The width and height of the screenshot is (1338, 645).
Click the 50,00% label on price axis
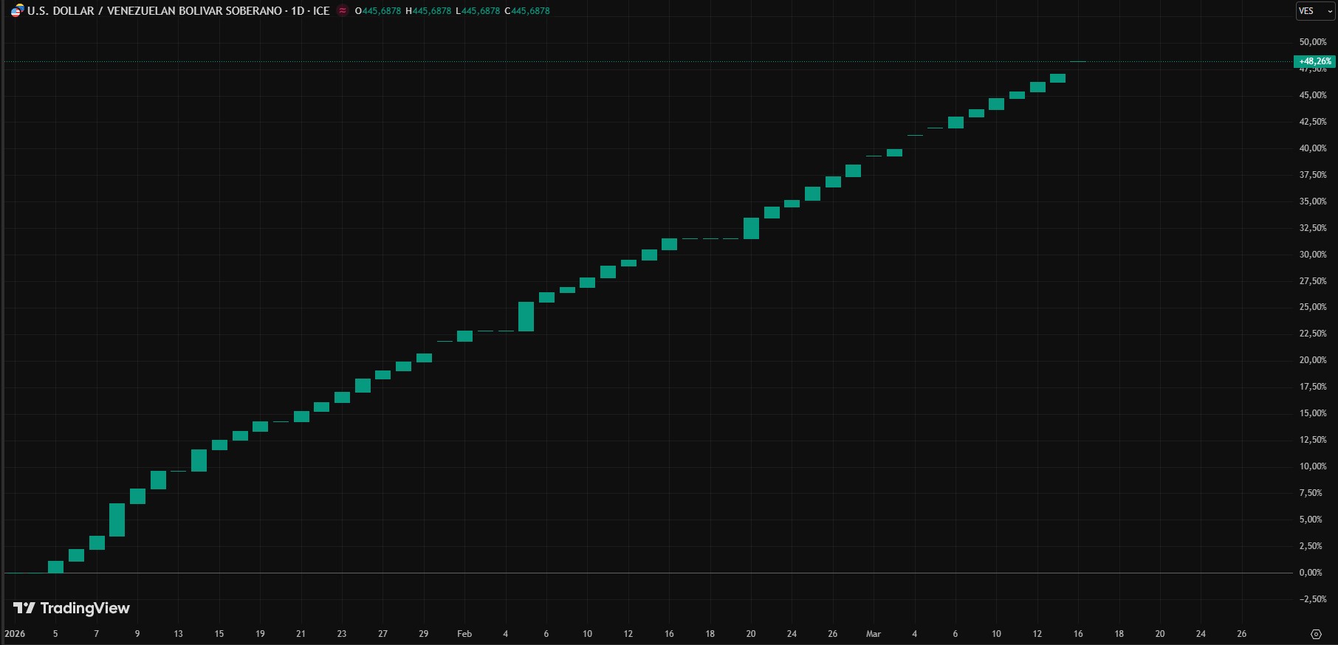pos(1313,42)
